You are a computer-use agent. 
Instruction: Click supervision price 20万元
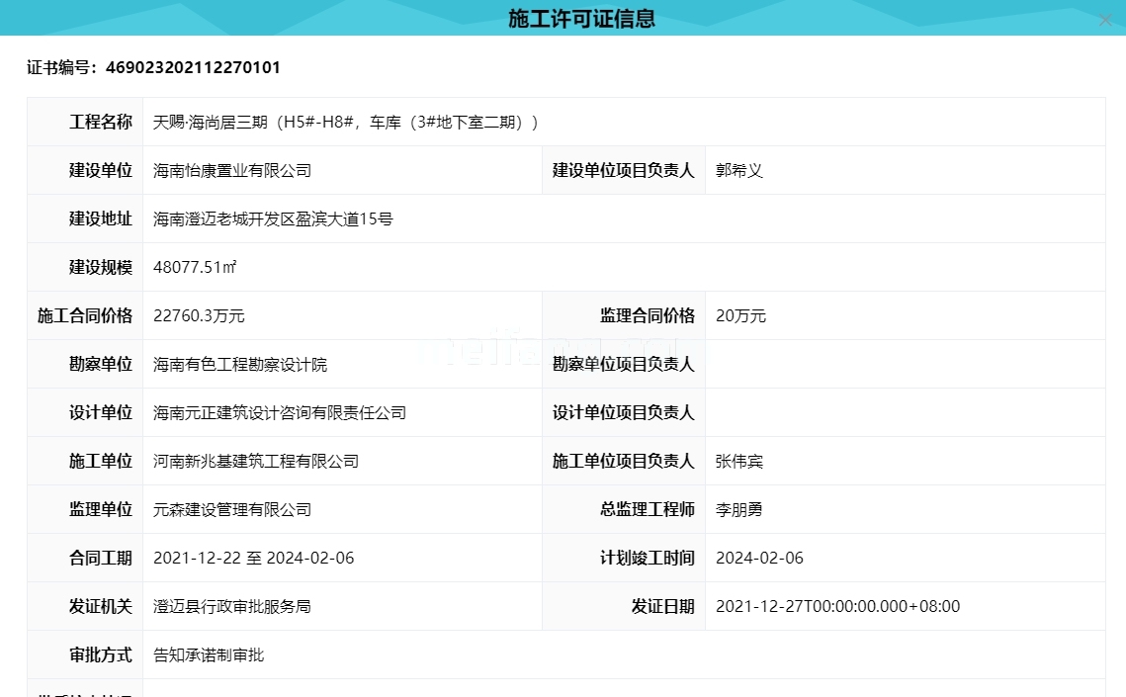pyautogui.click(x=740, y=315)
